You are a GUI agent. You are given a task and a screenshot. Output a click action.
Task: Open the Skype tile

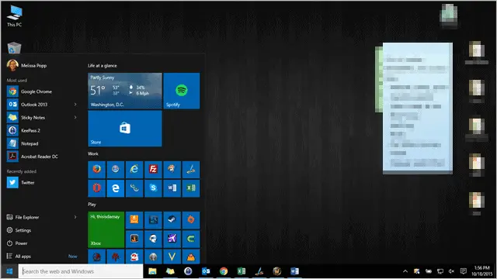[x=153, y=188]
